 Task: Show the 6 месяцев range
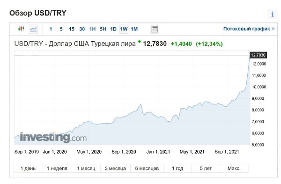tap(147, 169)
